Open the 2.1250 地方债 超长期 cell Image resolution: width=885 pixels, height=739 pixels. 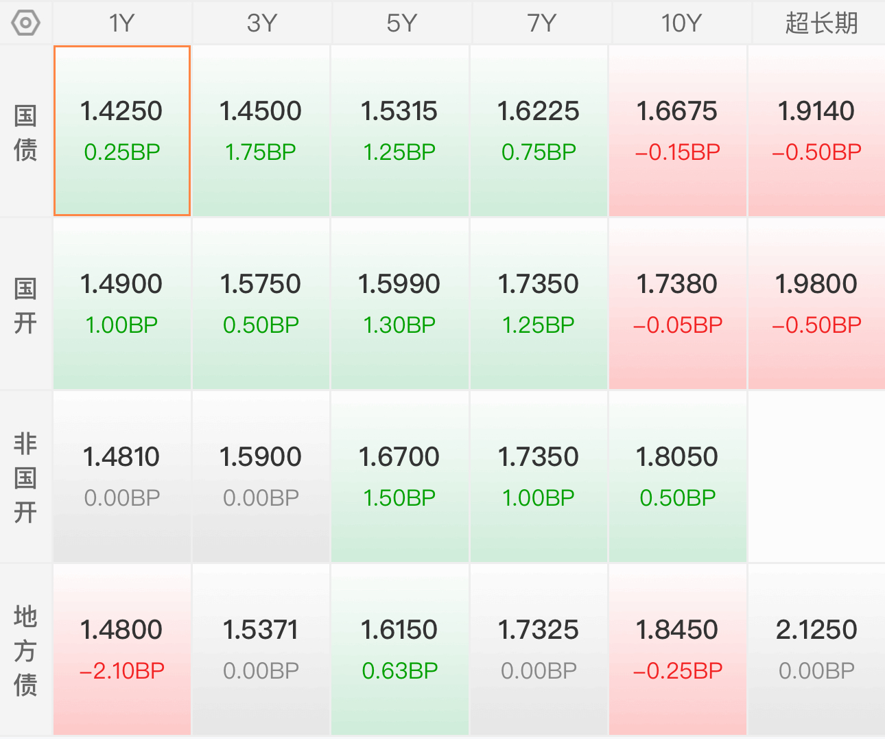816,649
